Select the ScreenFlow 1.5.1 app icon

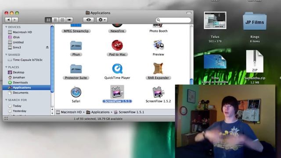pyautogui.click(x=117, y=92)
